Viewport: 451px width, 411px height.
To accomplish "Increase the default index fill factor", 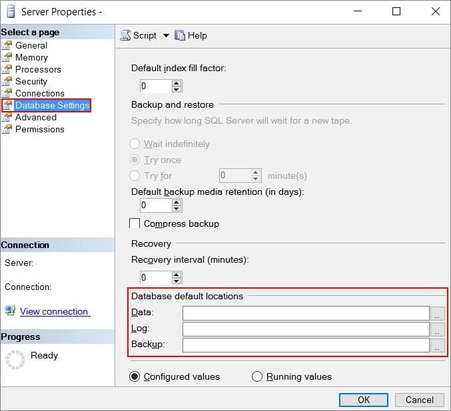I will point(177,83).
